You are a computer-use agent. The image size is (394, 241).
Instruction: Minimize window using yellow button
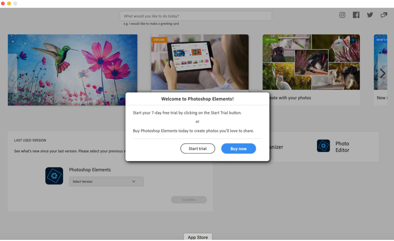click(x=9, y=3)
